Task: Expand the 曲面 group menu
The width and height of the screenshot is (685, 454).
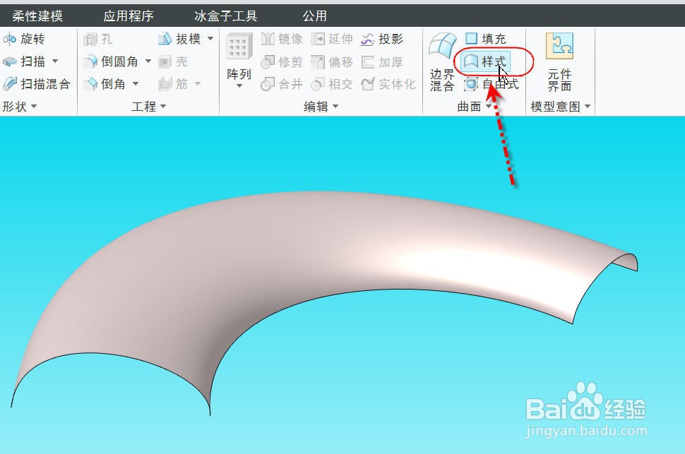Action: (474, 106)
